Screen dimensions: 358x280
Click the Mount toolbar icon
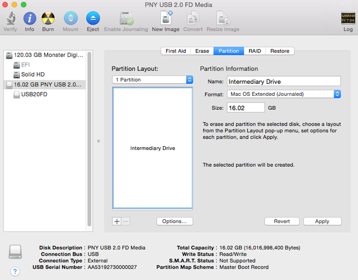(70, 18)
